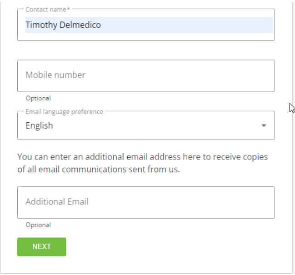The height and width of the screenshot is (275, 295).
Task: Click the 'Additional Email' placeholder text
Action: point(57,202)
